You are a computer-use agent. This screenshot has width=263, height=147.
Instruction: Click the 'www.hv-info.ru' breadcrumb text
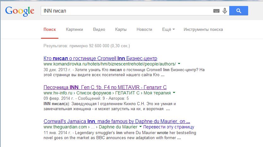pos(58,93)
